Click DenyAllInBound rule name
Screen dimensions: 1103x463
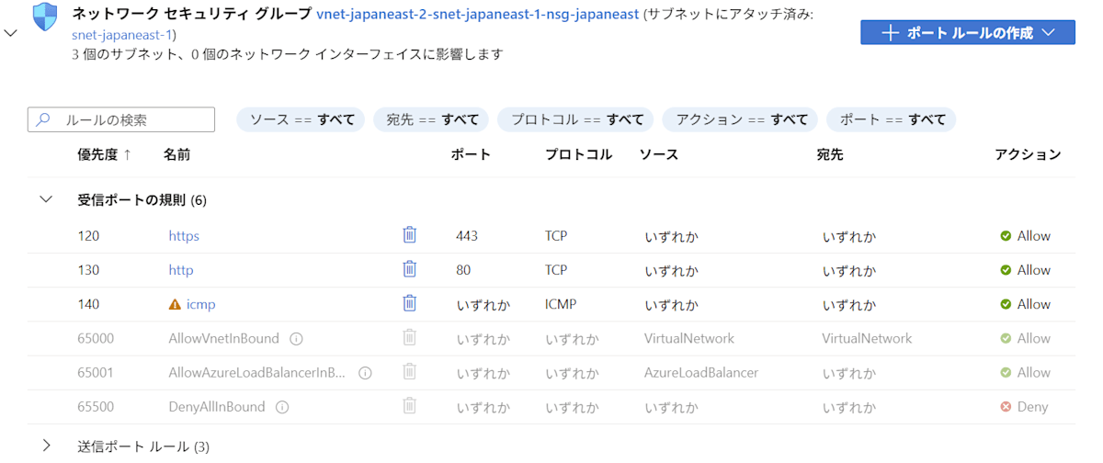click(217, 406)
